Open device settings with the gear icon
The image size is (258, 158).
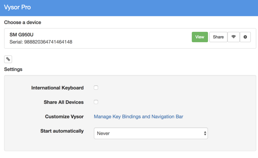click(245, 37)
